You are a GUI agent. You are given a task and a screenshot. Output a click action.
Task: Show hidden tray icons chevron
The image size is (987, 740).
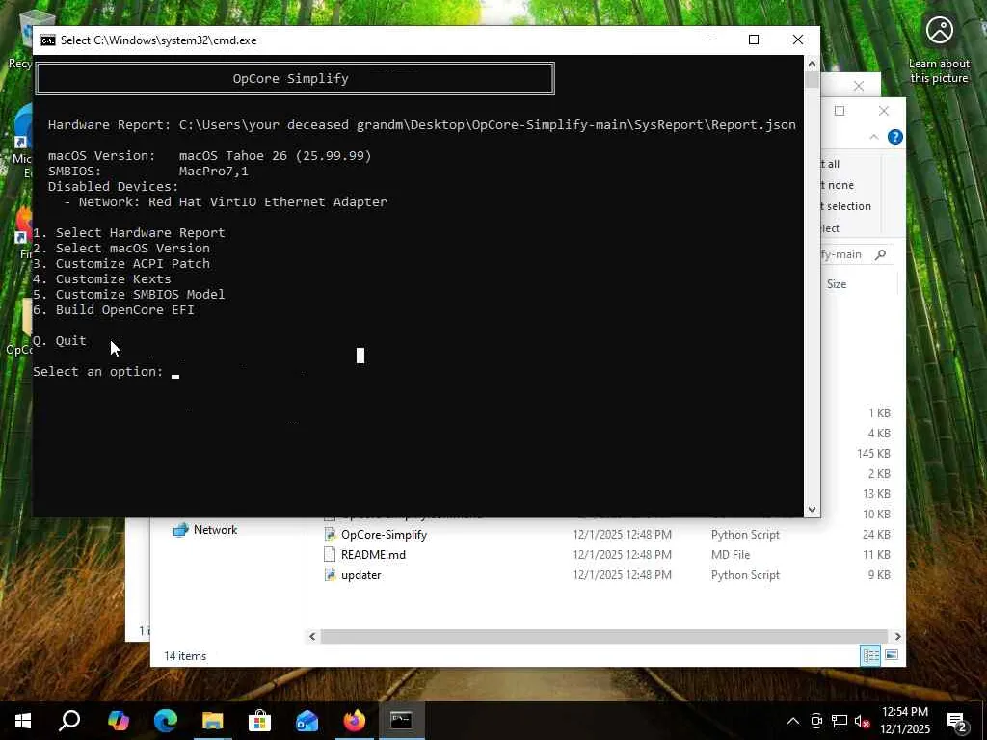[x=793, y=721]
